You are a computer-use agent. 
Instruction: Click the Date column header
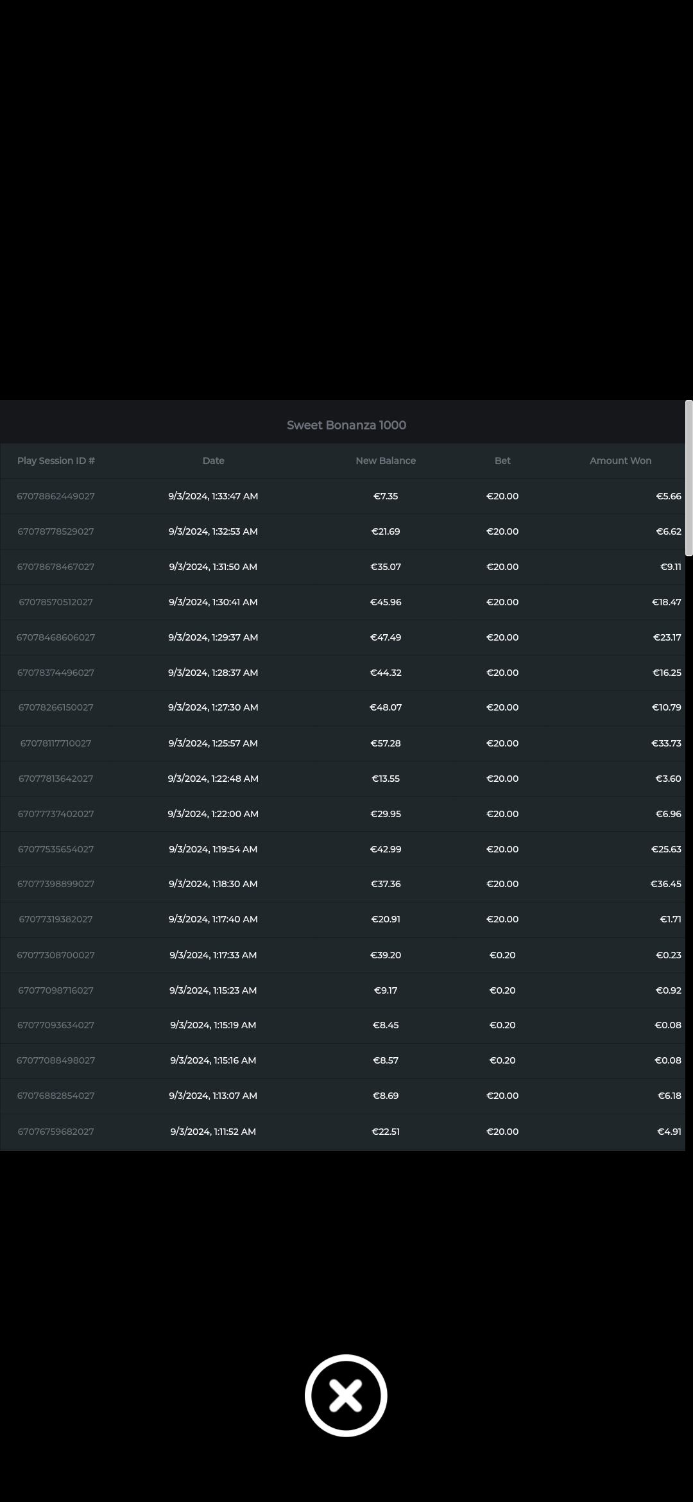click(x=213, y=461)
